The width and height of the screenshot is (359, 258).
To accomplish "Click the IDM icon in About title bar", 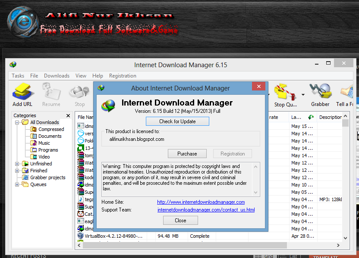I will pyautogui.click(x=101, y=88).
